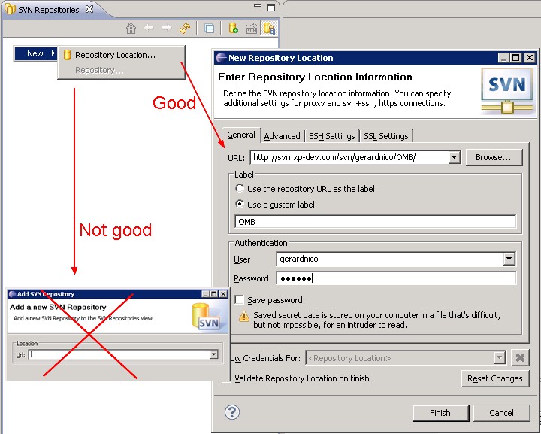The width and height of the screenshot is (541, 434).
Task: Click into the Password field
Action: (396, 278)
